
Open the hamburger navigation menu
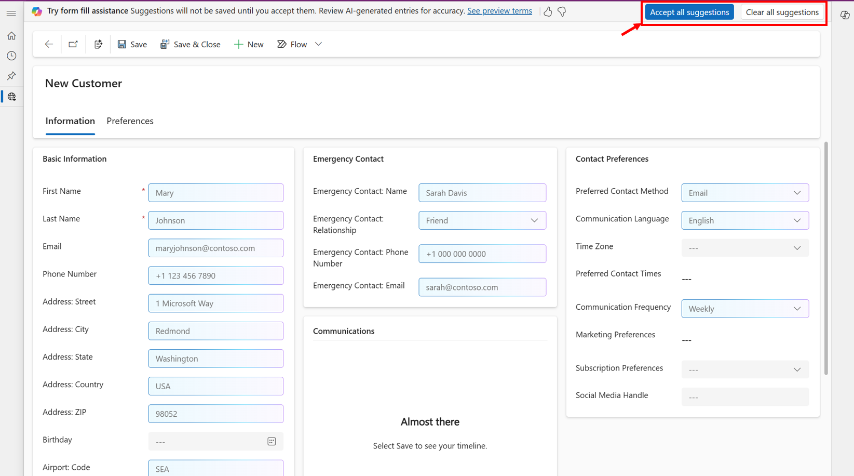point(11,12)
